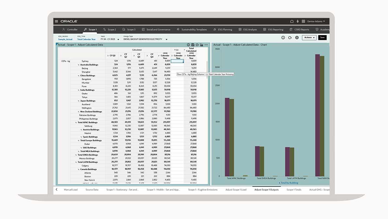
Task: Collapse the Total APAC Buildings group
Action: [x=76, y=123]
